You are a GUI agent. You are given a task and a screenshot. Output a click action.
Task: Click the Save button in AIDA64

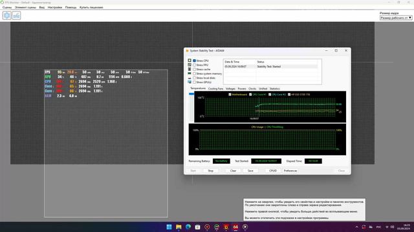click(250, 171)
